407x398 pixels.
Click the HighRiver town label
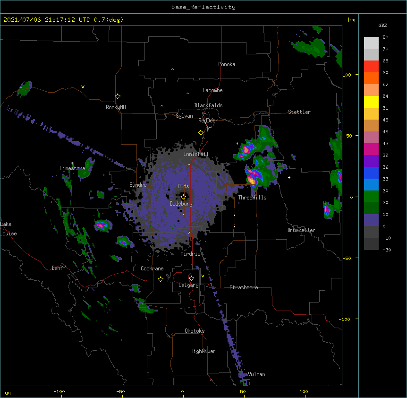point(203,351)
